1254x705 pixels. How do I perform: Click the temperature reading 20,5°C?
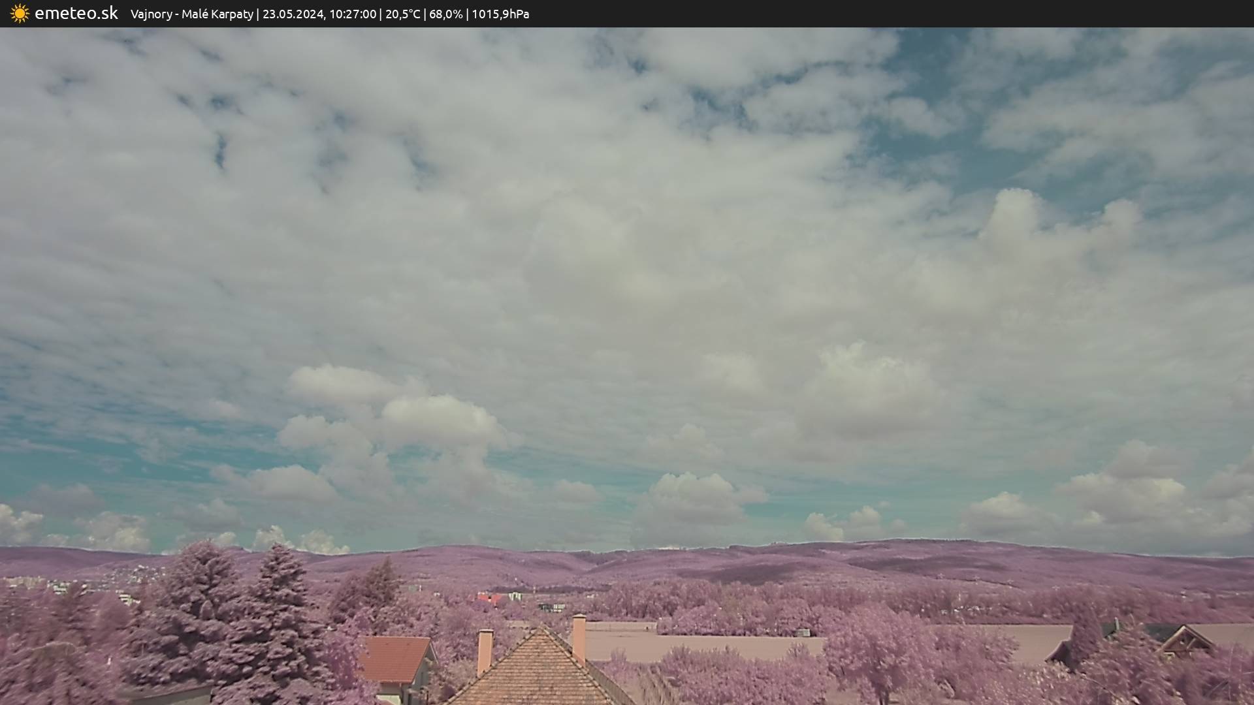tap(402, 14)
